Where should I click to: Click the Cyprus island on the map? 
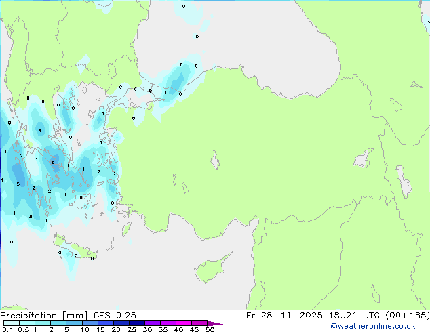(211, 268)
